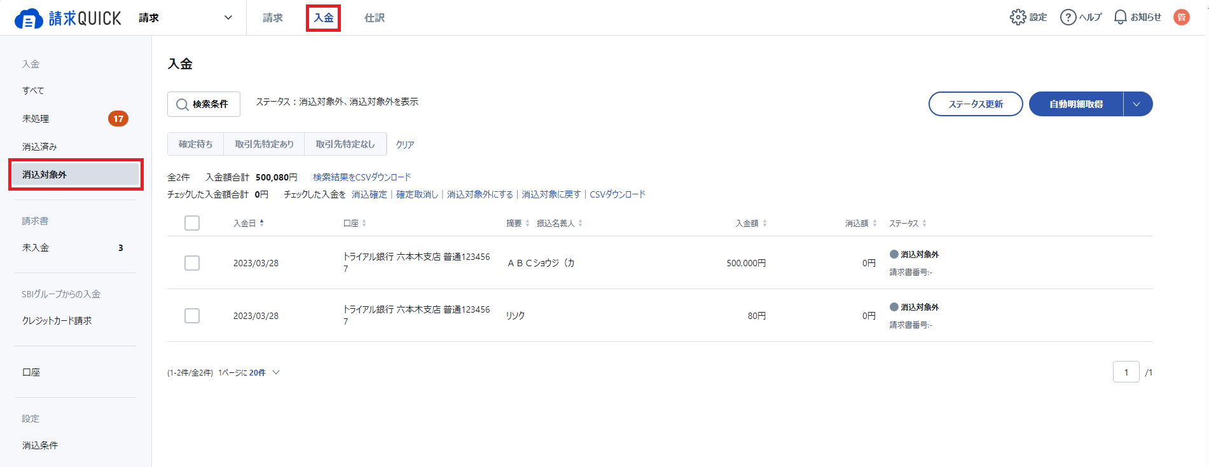1209x467 pixels.
Task: Sort by 消込額 arrow icon
Action: coord(874,223)
